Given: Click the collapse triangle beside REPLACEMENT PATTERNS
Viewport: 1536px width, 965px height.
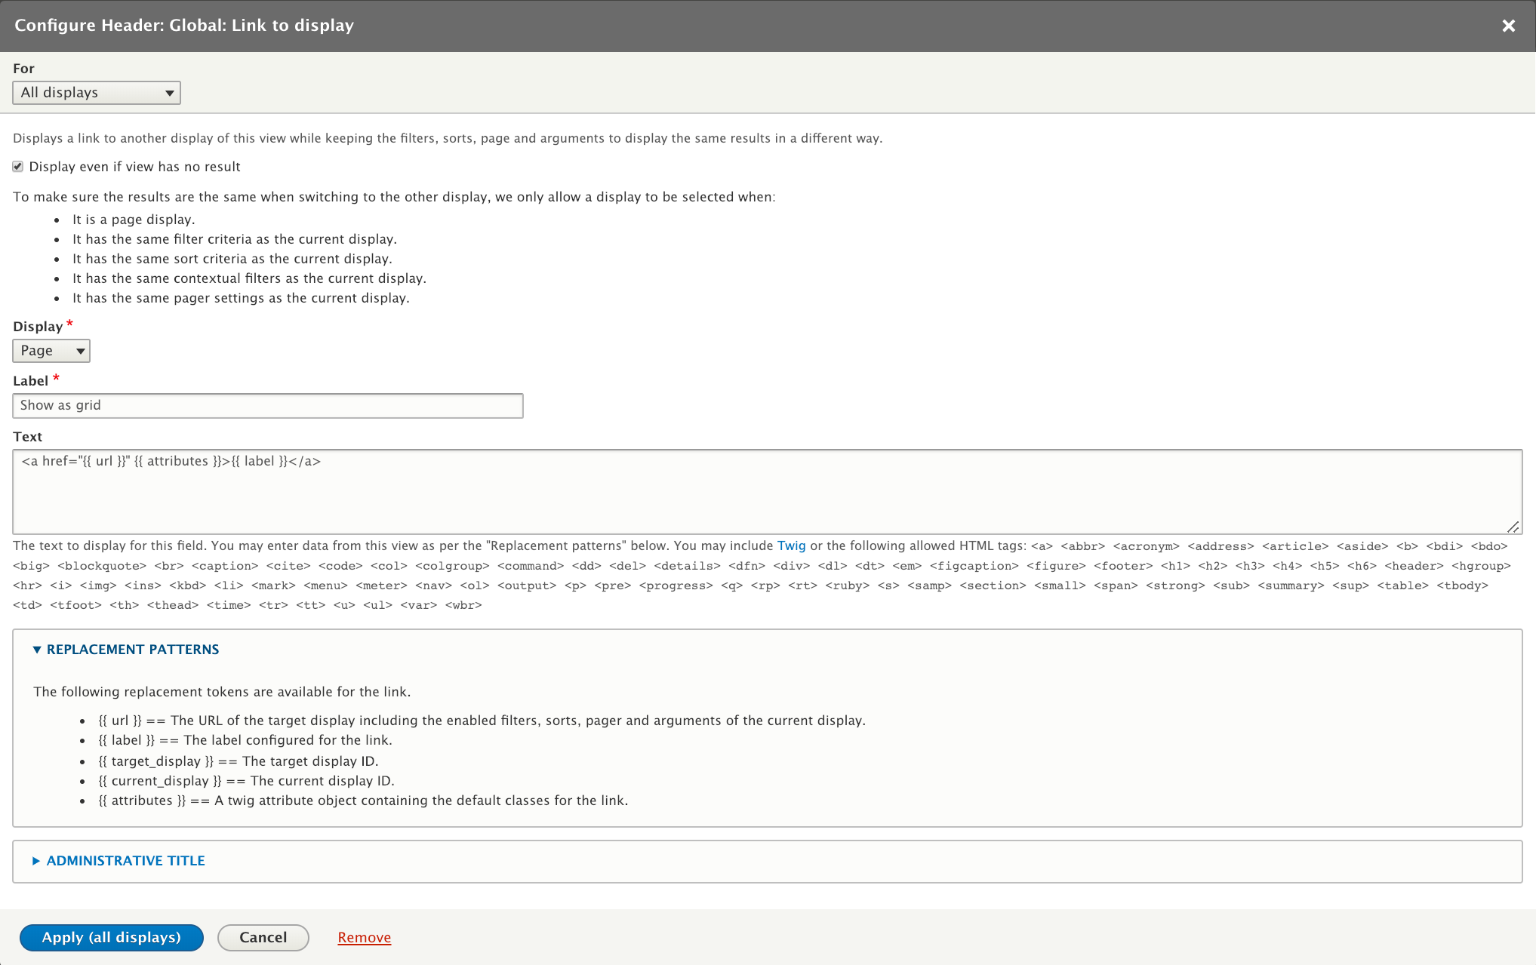Looking at the screenshot, I should 35,649.
